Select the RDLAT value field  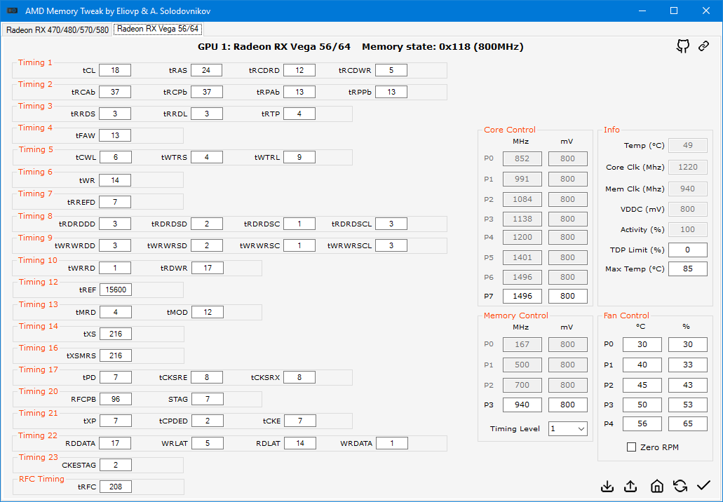pos(300,443)
